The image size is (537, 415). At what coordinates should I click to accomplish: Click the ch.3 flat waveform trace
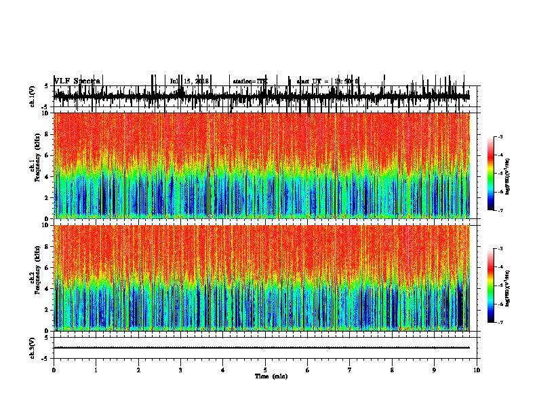(262, 348)
